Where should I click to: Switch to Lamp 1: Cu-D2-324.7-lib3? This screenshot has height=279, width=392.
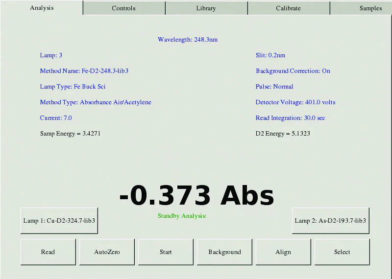59,221
